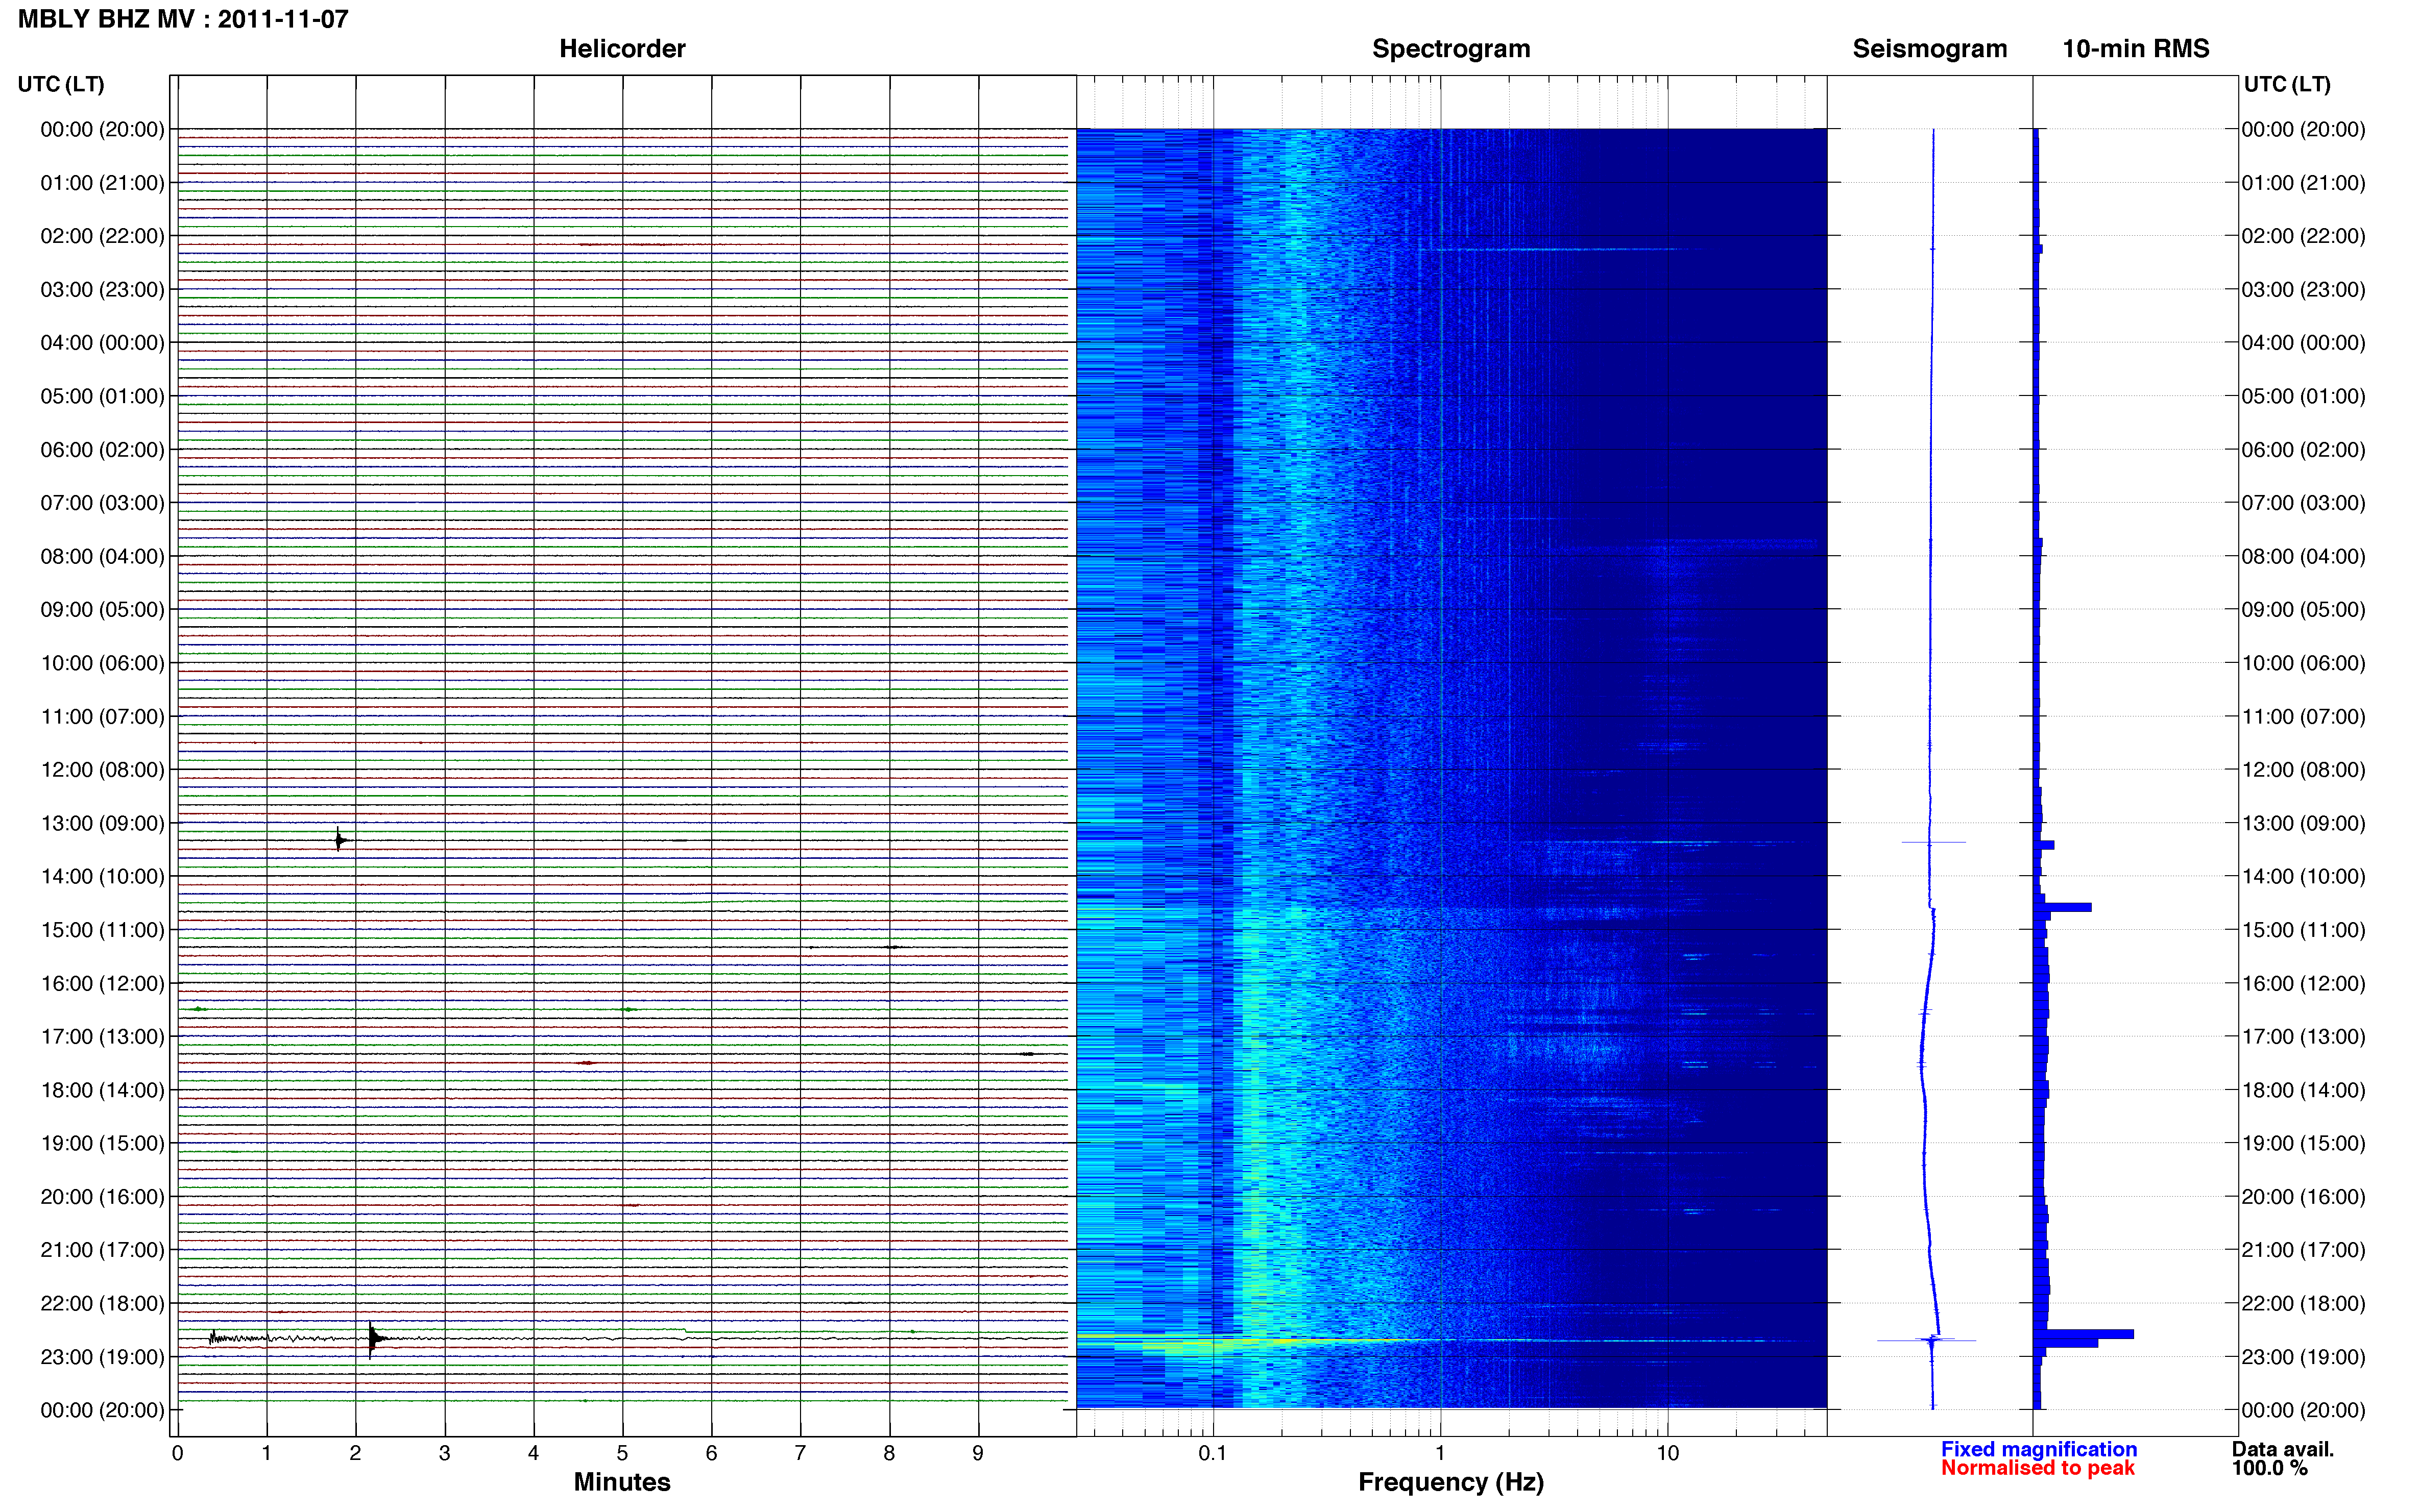This screenshot has width=2420, height=1512.
Task: Click 08:00 (04:00) label left of Helicorder
Action: (102, 556)
